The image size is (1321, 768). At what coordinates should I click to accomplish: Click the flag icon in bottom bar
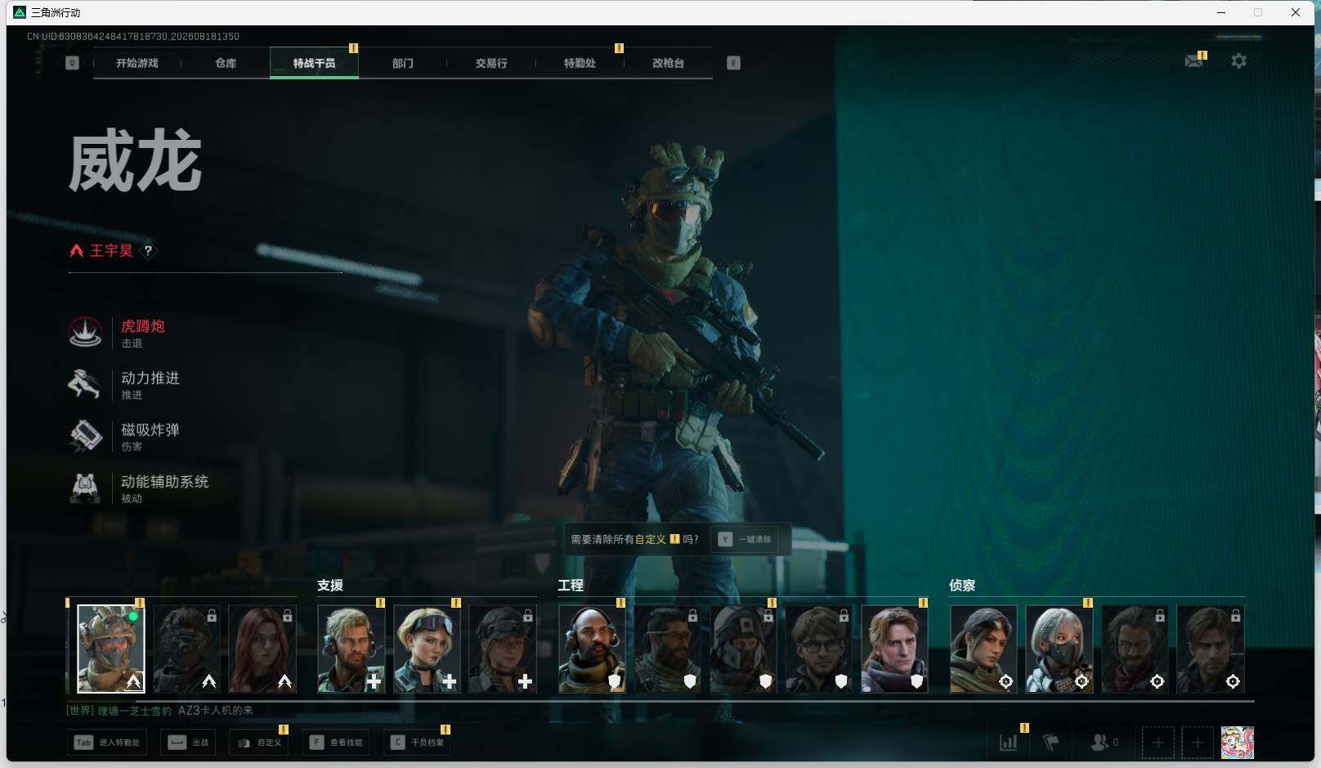(x=1051, y=743)
